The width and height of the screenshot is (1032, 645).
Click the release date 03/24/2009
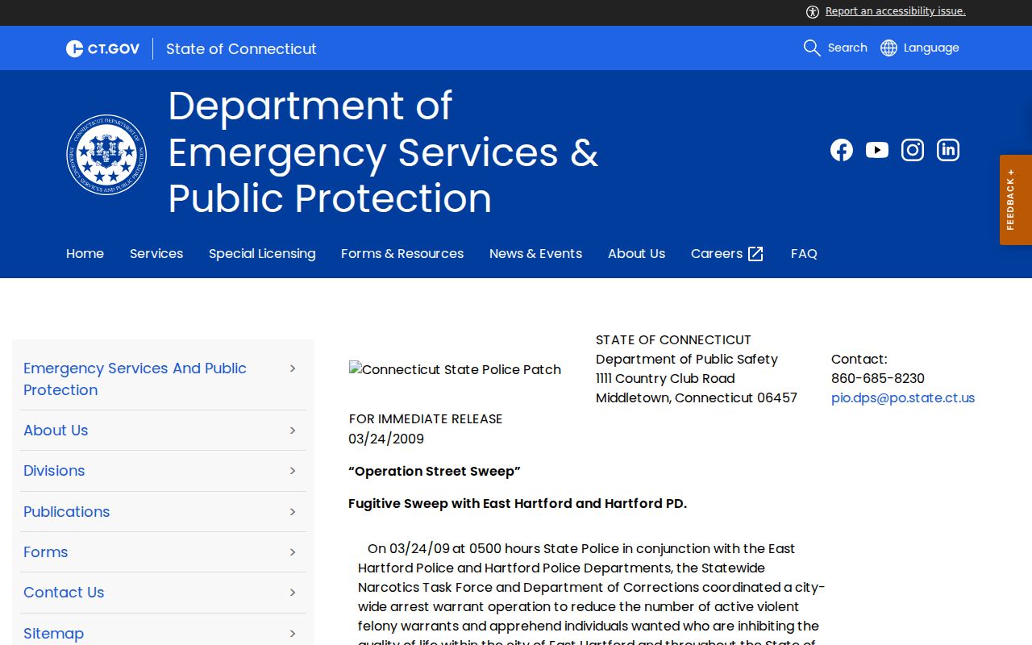tap(386, 439)
